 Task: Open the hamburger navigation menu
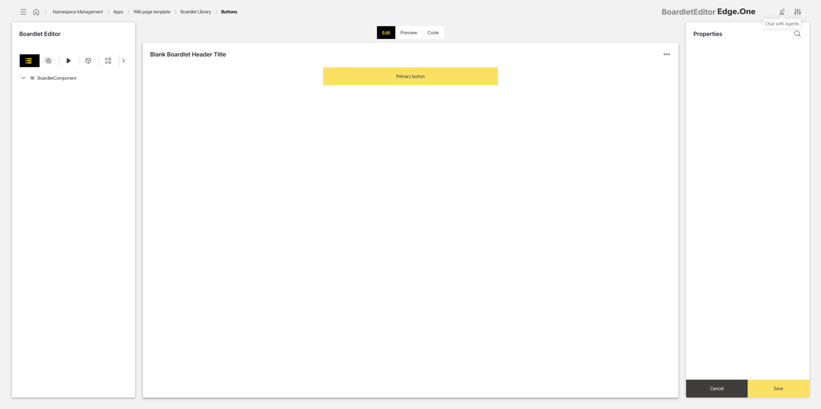click(23, 12)
